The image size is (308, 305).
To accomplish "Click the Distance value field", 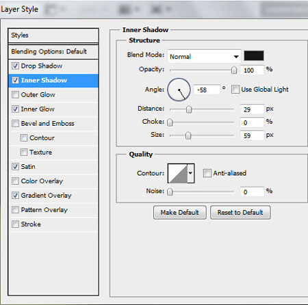I will click(x=252, y=109).
